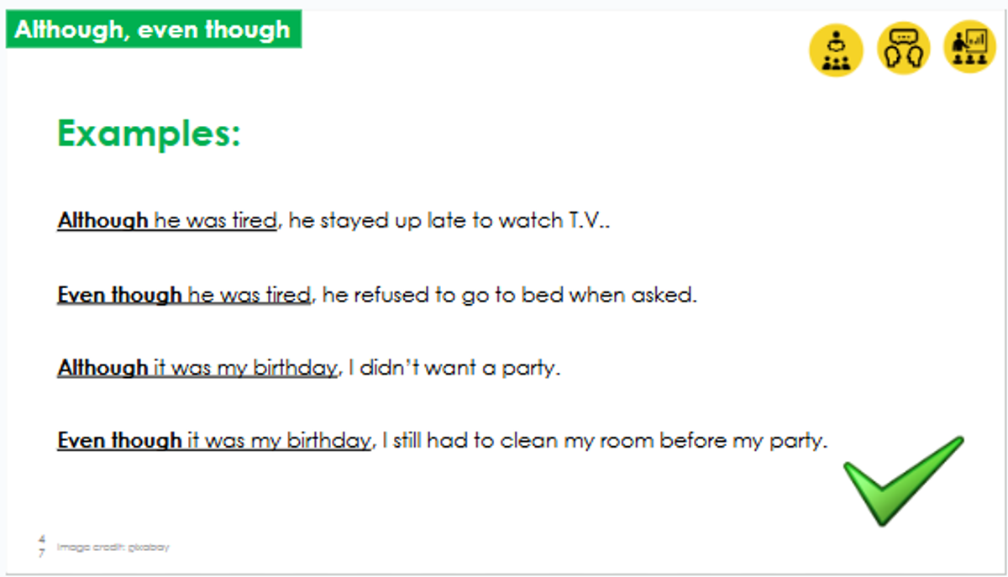The width and height of the screenshot is (1008, 577).
Task: Click bold 'Although' in third sentence
Action: 102,368
